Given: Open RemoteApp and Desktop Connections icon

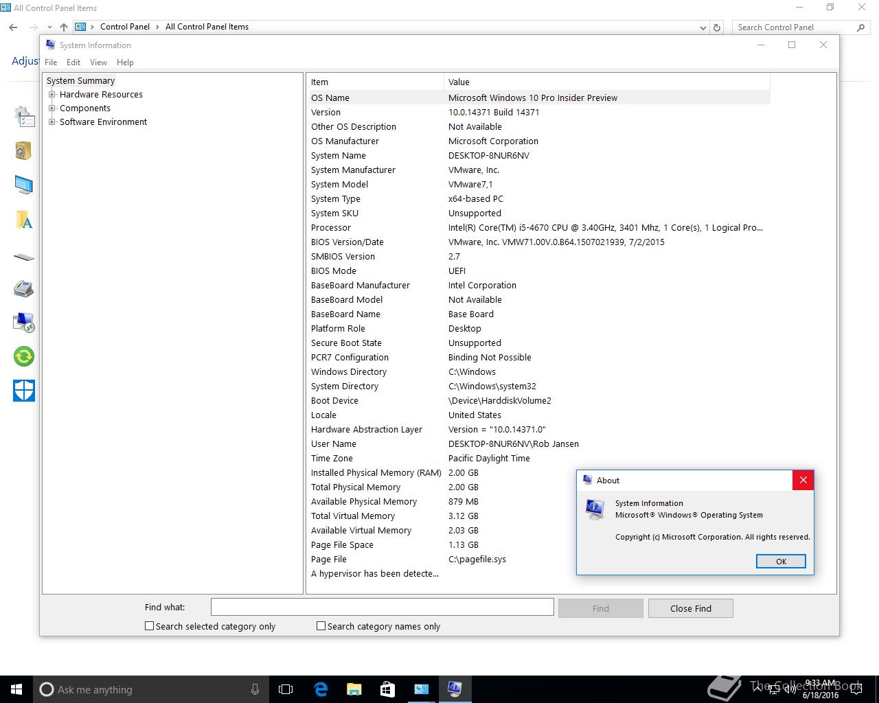Looking at the screenshot, I should pyautogui.click(x=23, y=322).
